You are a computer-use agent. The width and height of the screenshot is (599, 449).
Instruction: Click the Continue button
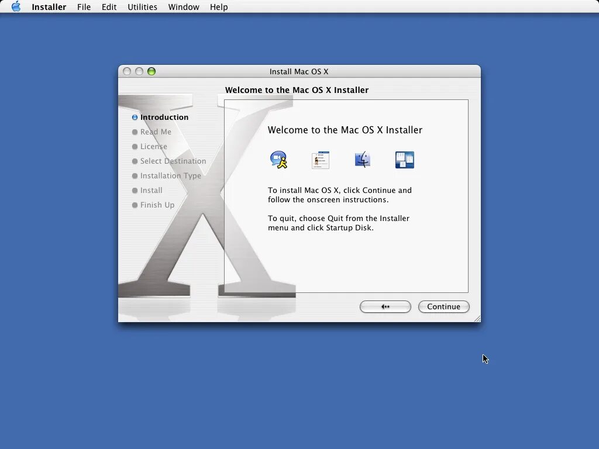(443, 306)
